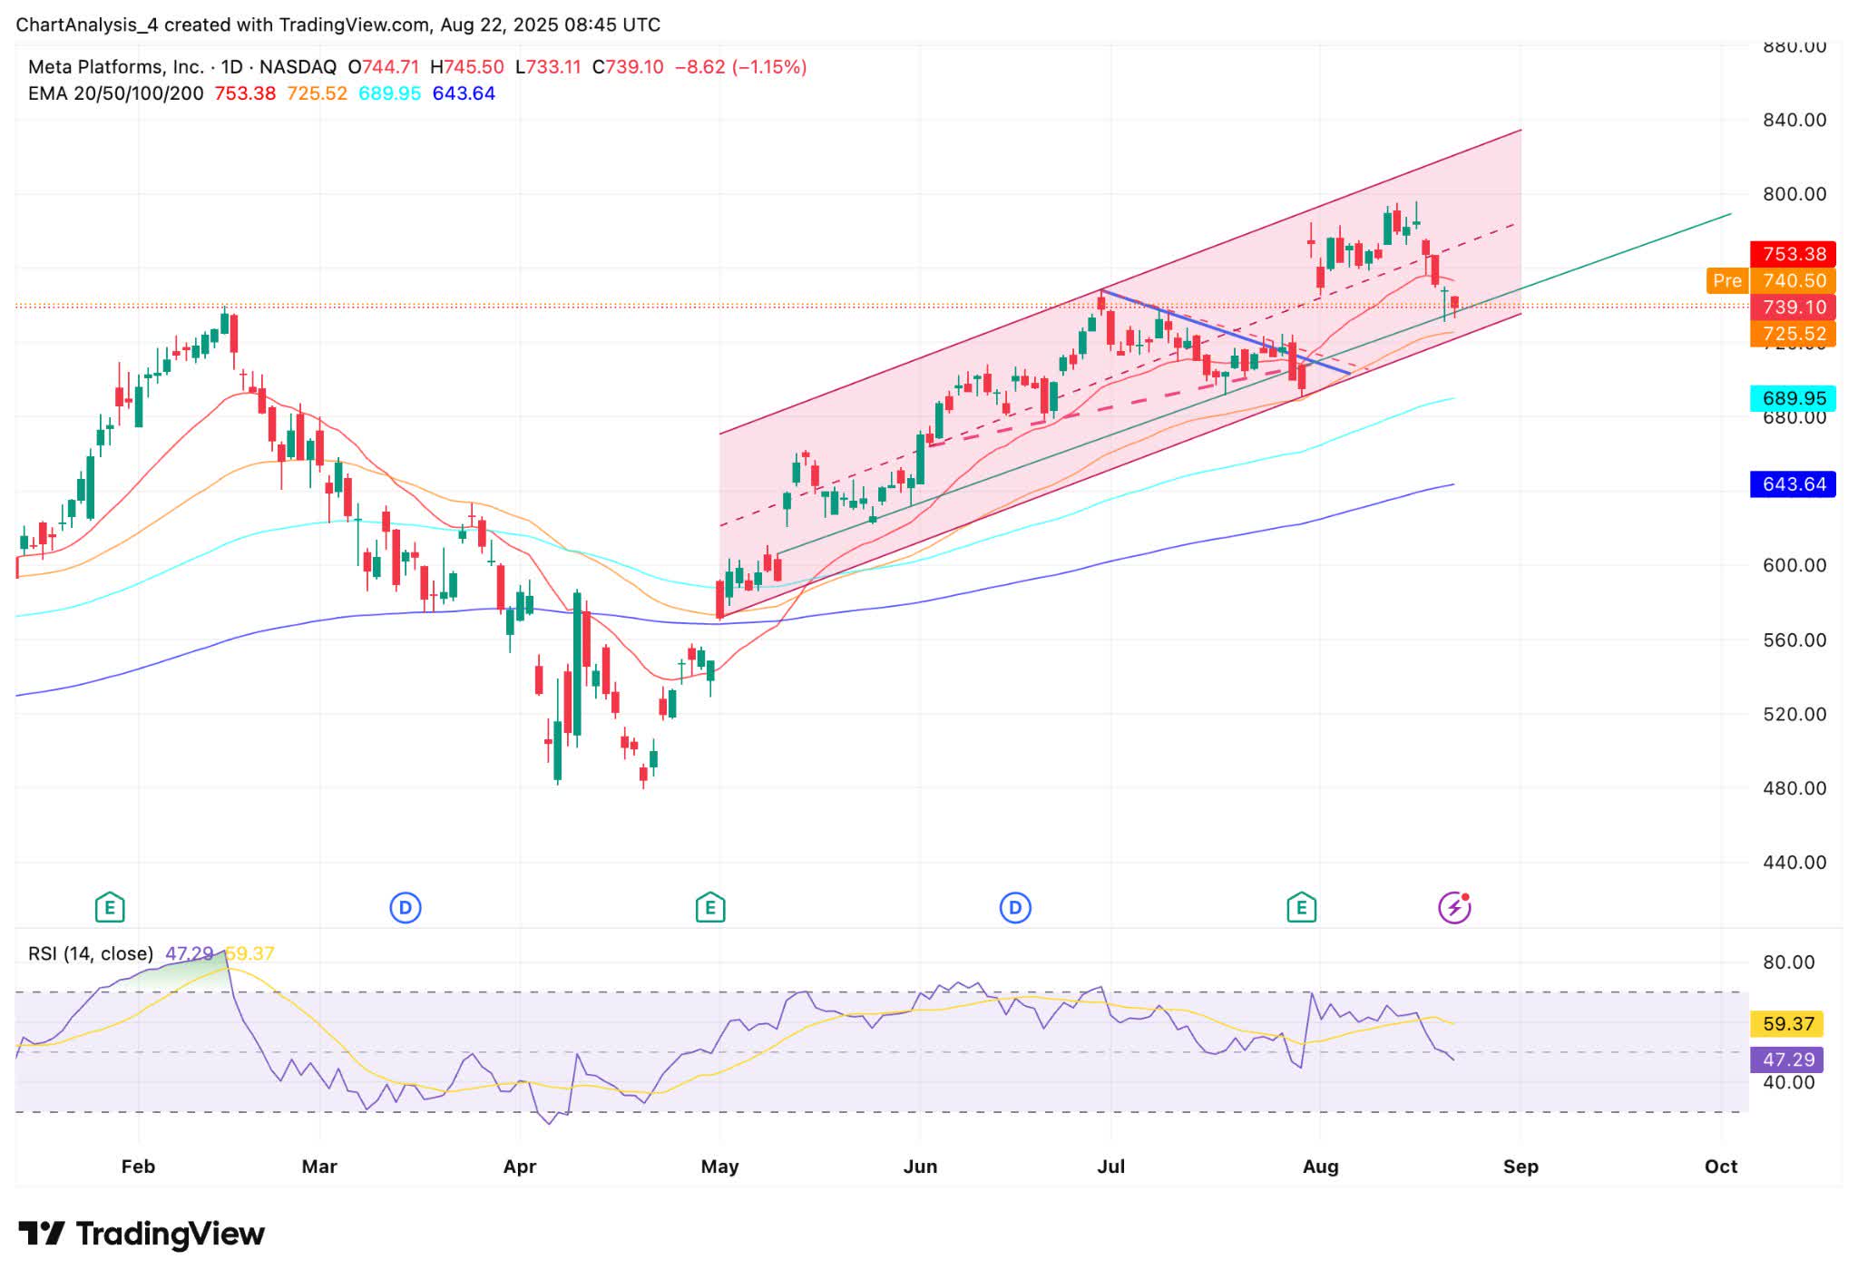Viewport: 1858px width, 1279px height.
Task: Click the orange "Pre" pre-market badge
Action: coord(1726,281)
